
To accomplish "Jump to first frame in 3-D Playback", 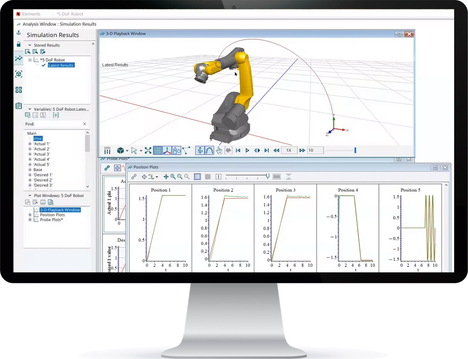I will [238, 151].
